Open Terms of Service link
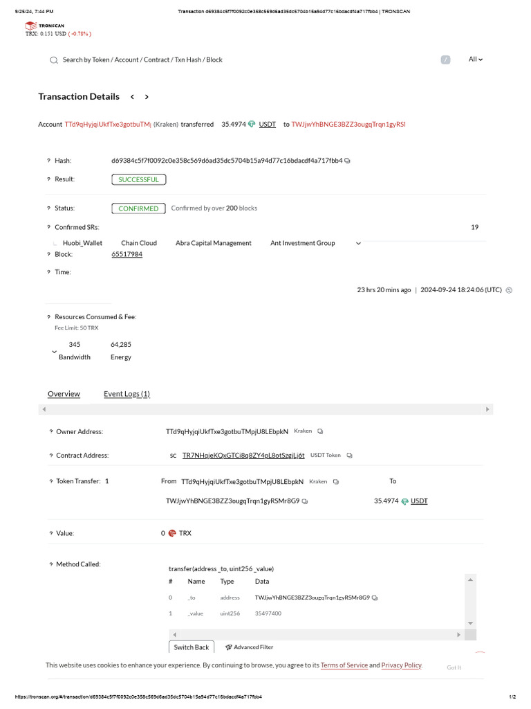Screen dimensions: 531x709 pos(344,665)
